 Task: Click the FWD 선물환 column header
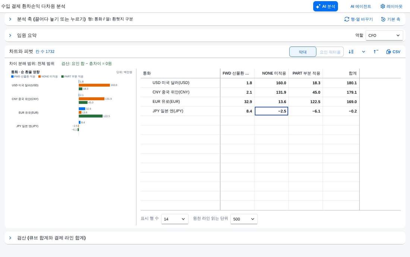(x=237, y=73)
